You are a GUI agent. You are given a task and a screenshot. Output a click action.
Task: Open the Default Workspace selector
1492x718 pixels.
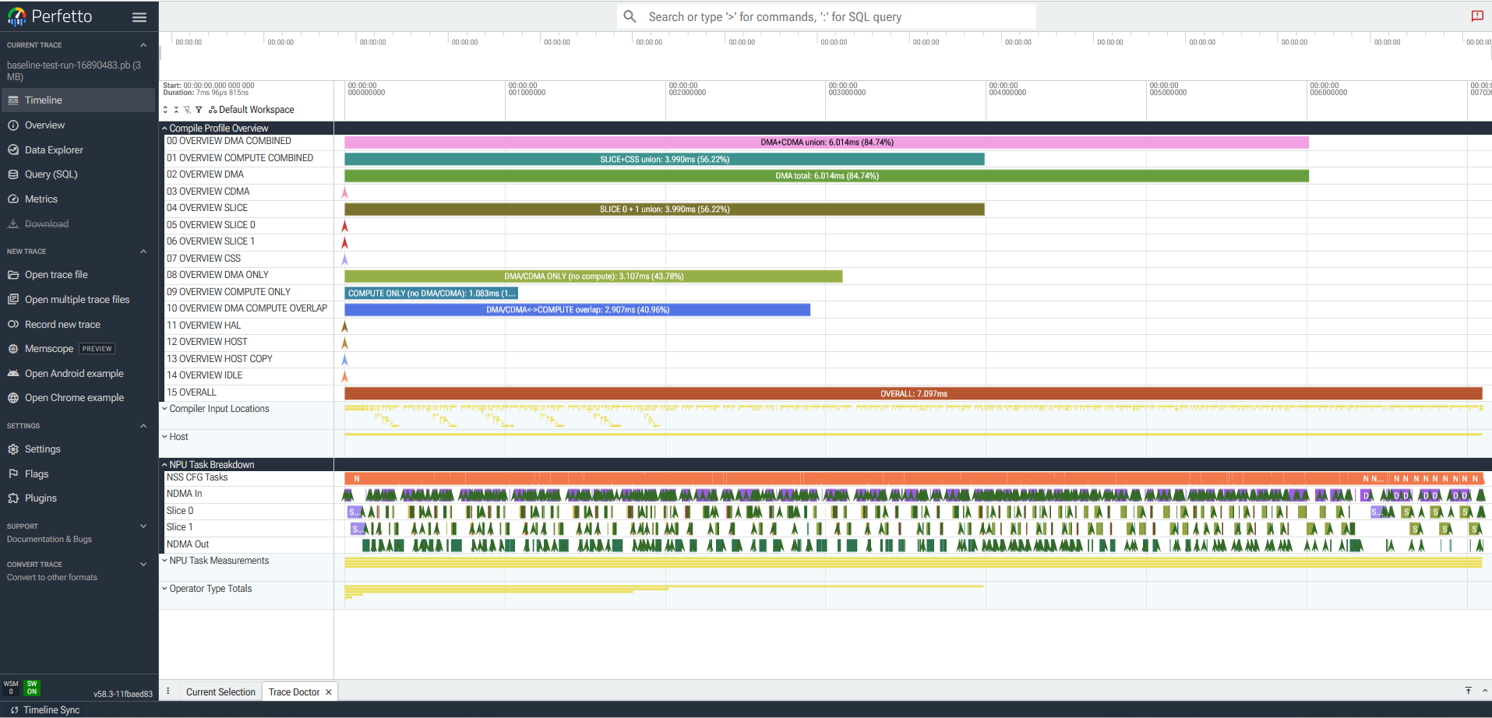[252, 110]
